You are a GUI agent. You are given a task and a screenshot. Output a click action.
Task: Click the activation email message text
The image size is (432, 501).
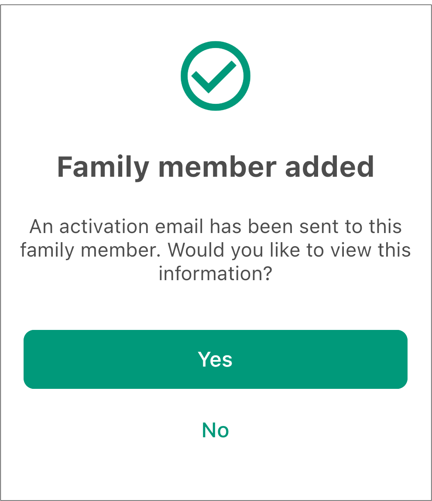(x=216, y=250)
